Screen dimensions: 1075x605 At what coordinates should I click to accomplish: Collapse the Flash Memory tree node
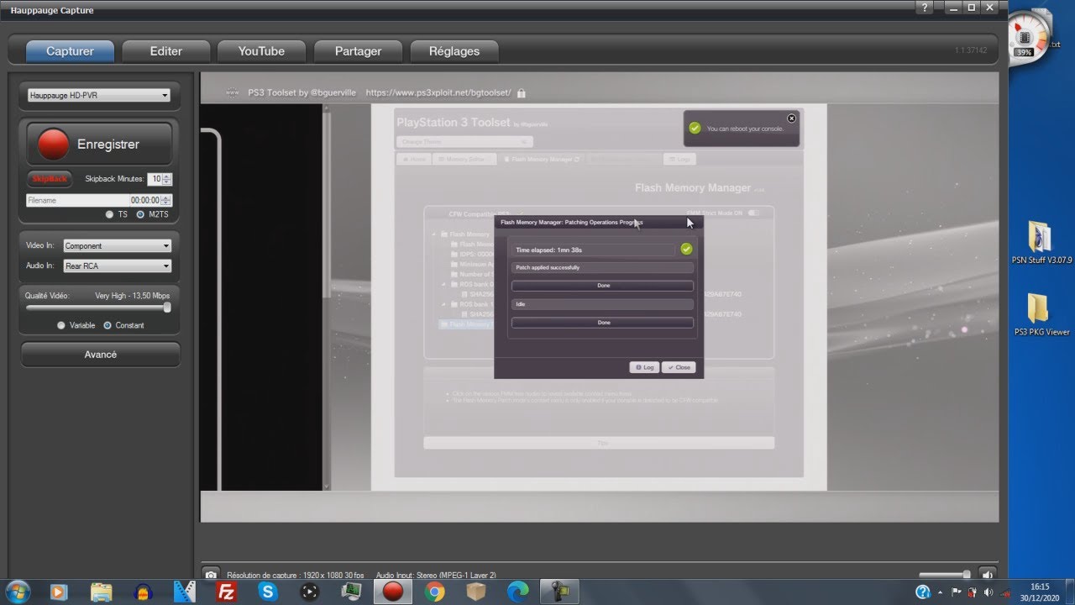click(434, 234)
